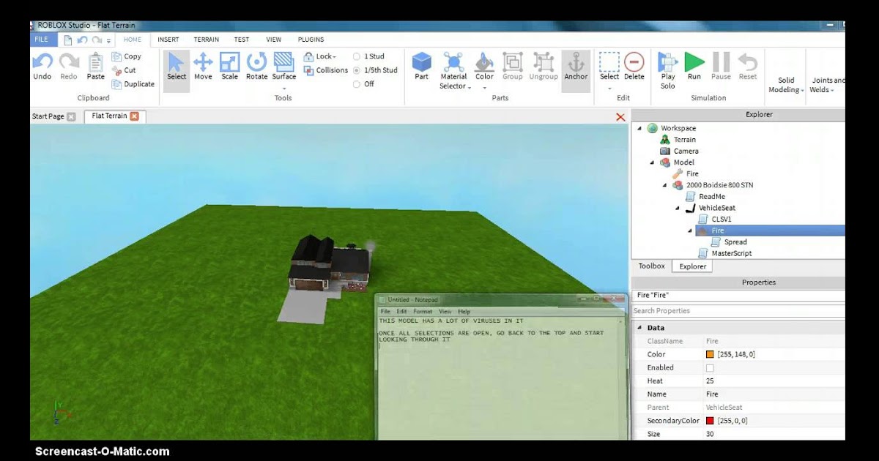
Task: Select the Off snapping radio option
Action: [357, 84]
